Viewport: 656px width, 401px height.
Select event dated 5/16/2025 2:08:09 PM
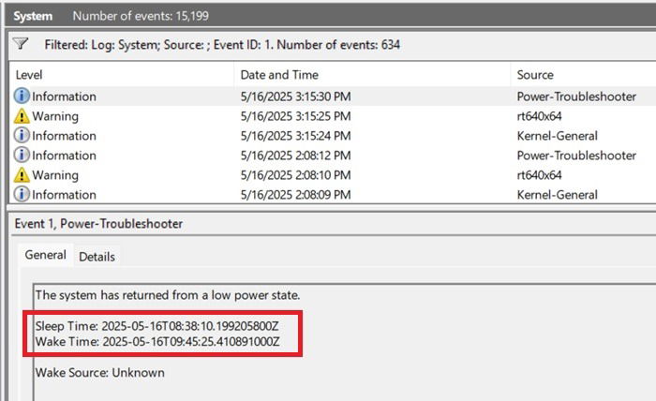pos(296,195)
